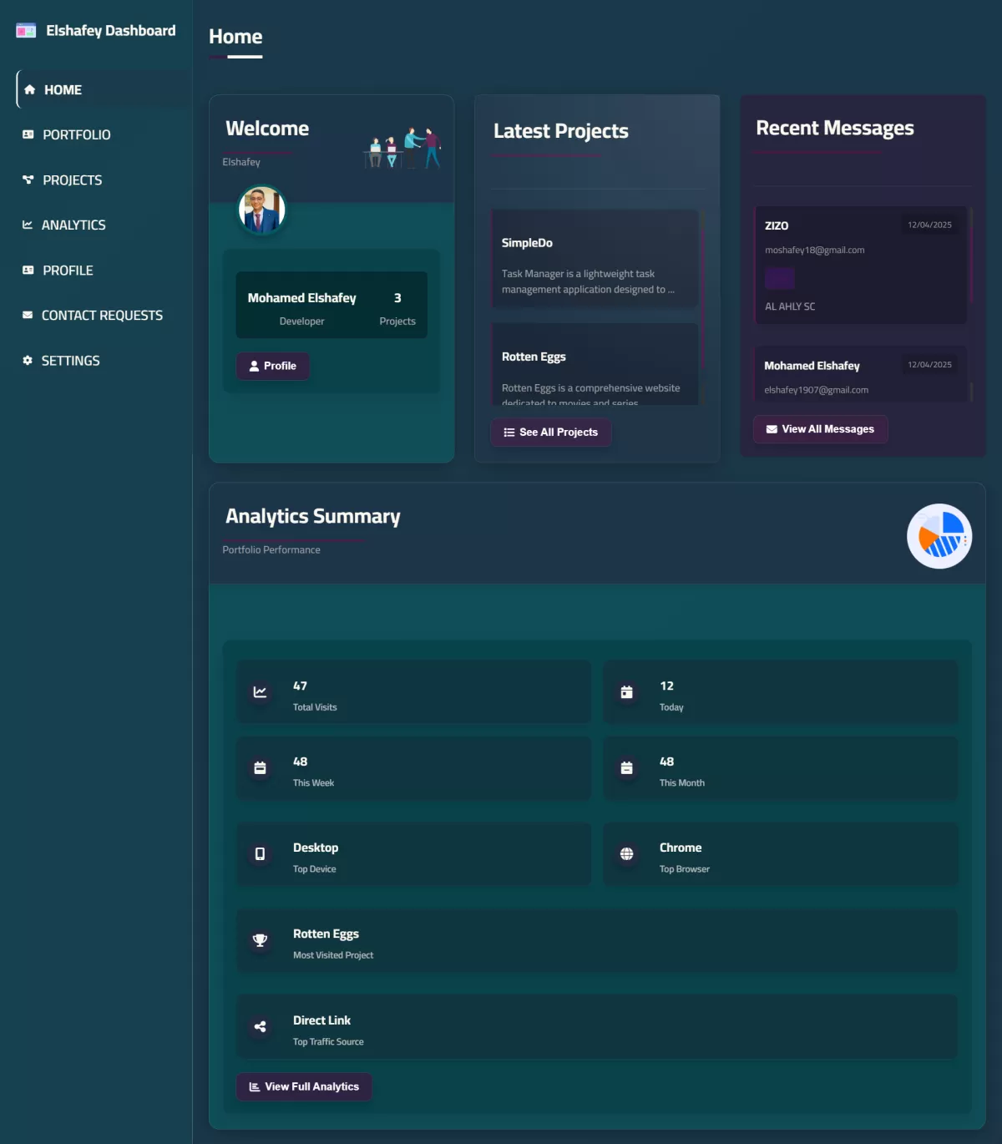The width and height of the screenshot is (1002, 1144).
Task: Click View All Messages button
Action: click(x=821, y=429)
